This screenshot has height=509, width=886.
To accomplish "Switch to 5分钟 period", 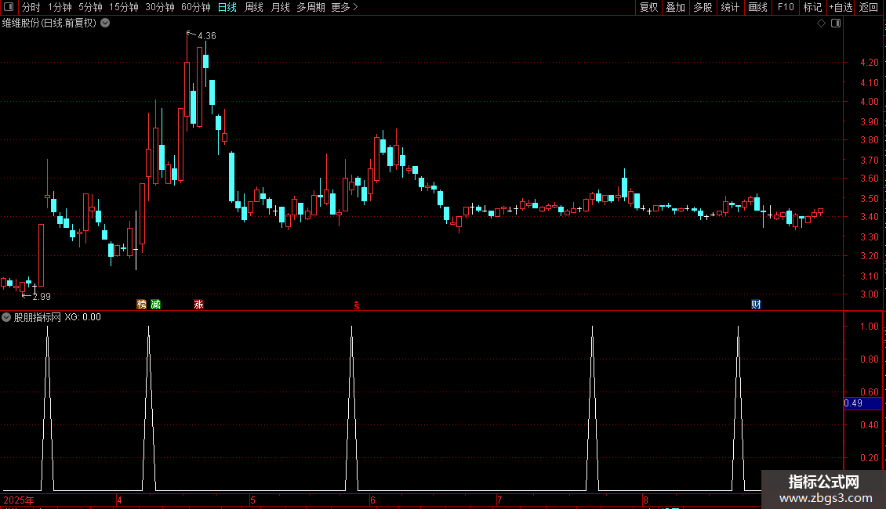I will 90,7.
